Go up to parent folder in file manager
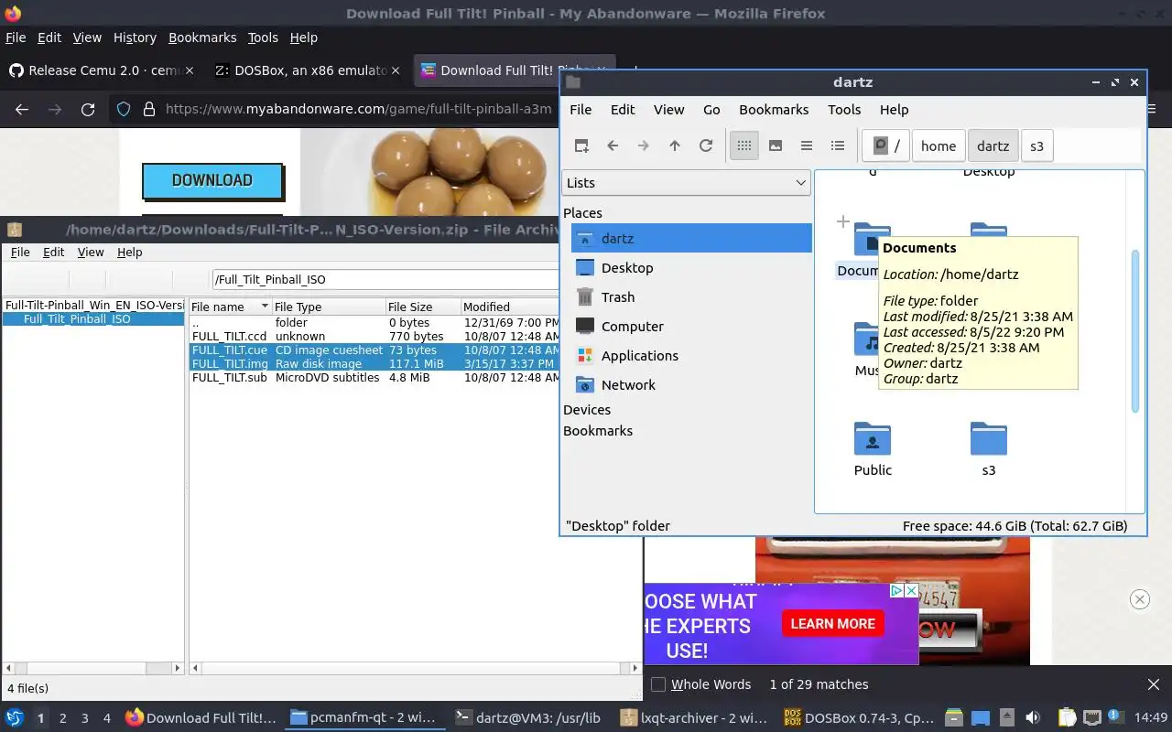1172x732 pixels. pos(675,145)
